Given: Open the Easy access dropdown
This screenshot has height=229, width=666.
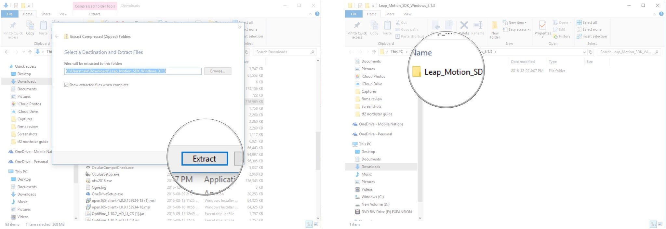Looking at the screenshot, I should click(x=516, y=29).
